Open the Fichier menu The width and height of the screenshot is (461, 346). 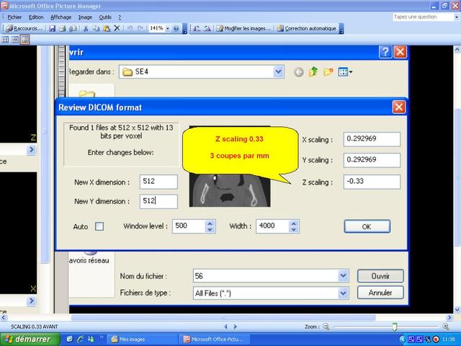[x=14, y=17]
